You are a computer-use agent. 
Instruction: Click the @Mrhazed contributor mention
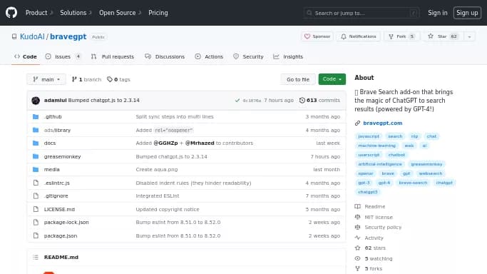200,143
